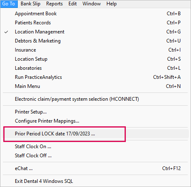
Task: Exit Dental 4 Windows SQL
Action: coord(96,181)
